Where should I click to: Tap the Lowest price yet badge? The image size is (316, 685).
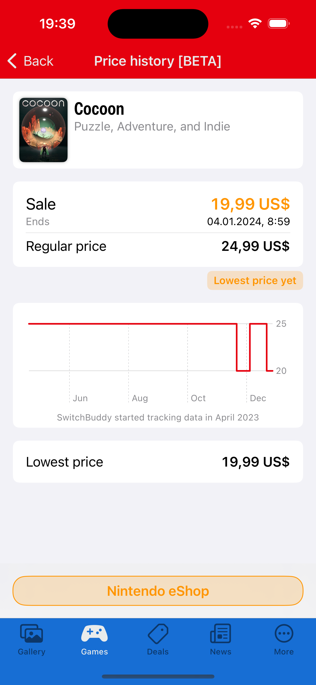(x=255, y=280)
